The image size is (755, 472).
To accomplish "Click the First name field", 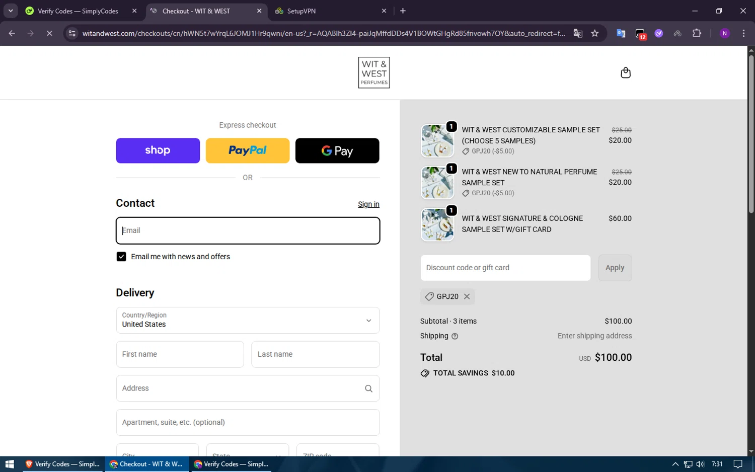I will (180, 354).
